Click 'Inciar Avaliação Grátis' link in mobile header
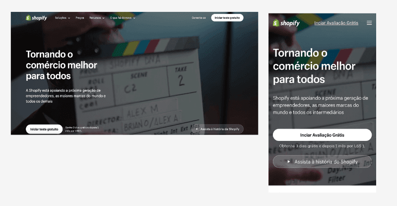The width and height of the screenshot is (397, 206). tap(336, 23)
